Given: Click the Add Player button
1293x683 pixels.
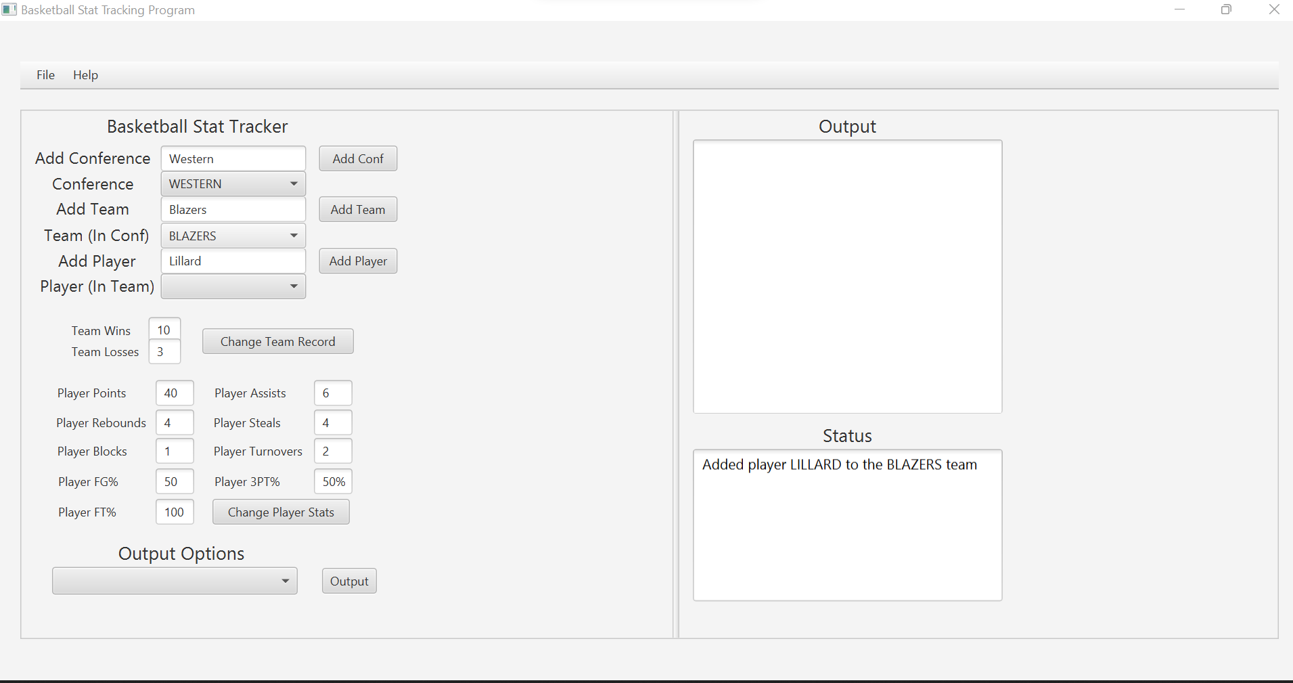Looking at the screenshot, I should [357, 261].
